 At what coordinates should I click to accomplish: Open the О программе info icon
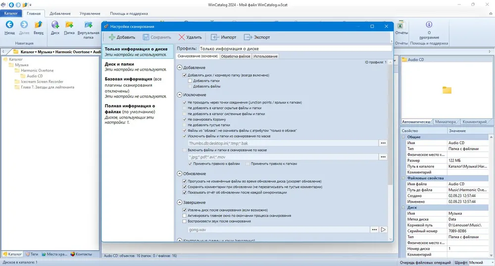[x=429, y=25]
